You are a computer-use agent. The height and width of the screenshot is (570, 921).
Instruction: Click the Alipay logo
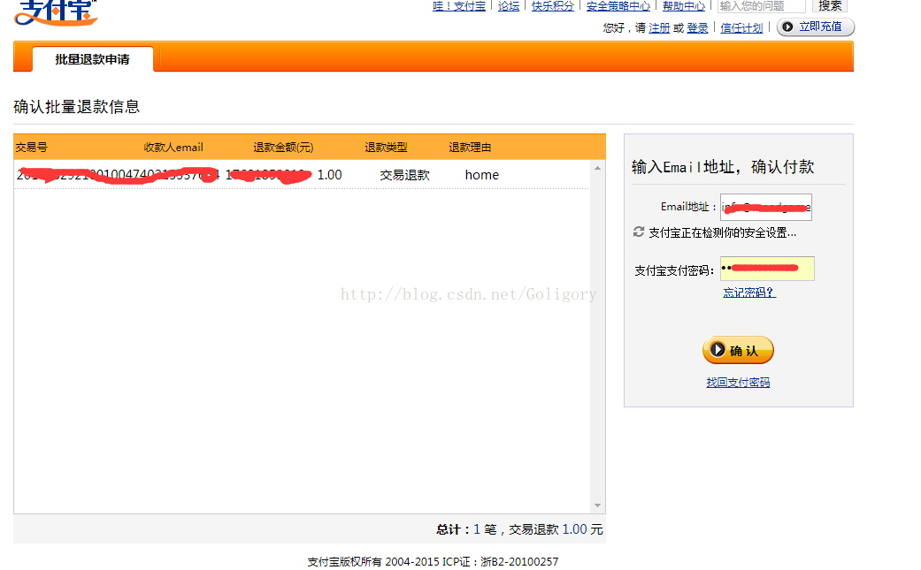56,12
